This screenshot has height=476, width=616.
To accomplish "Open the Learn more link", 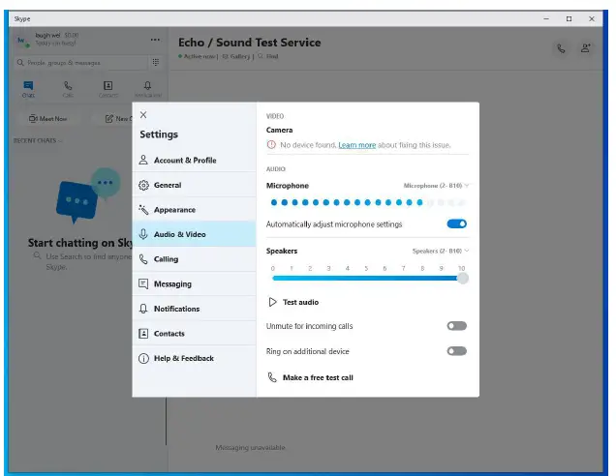I will click(357, 145).
